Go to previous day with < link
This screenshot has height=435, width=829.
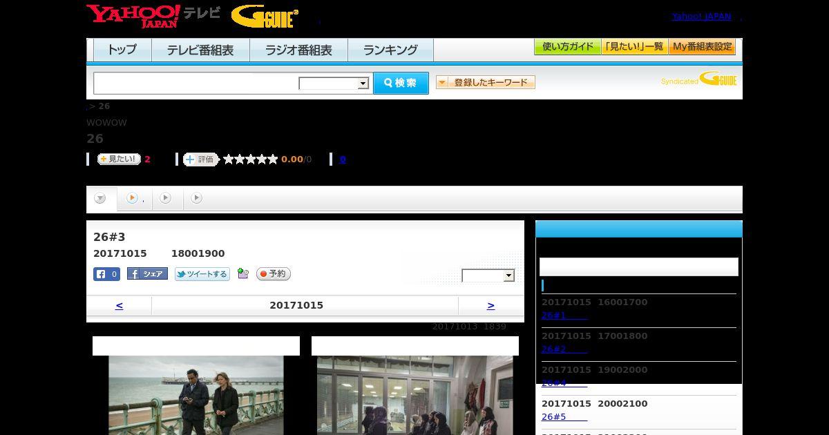click(x=119, y=305)
